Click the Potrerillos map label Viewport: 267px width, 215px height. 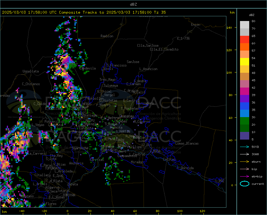pyautogui.click(x=54, y=122)
